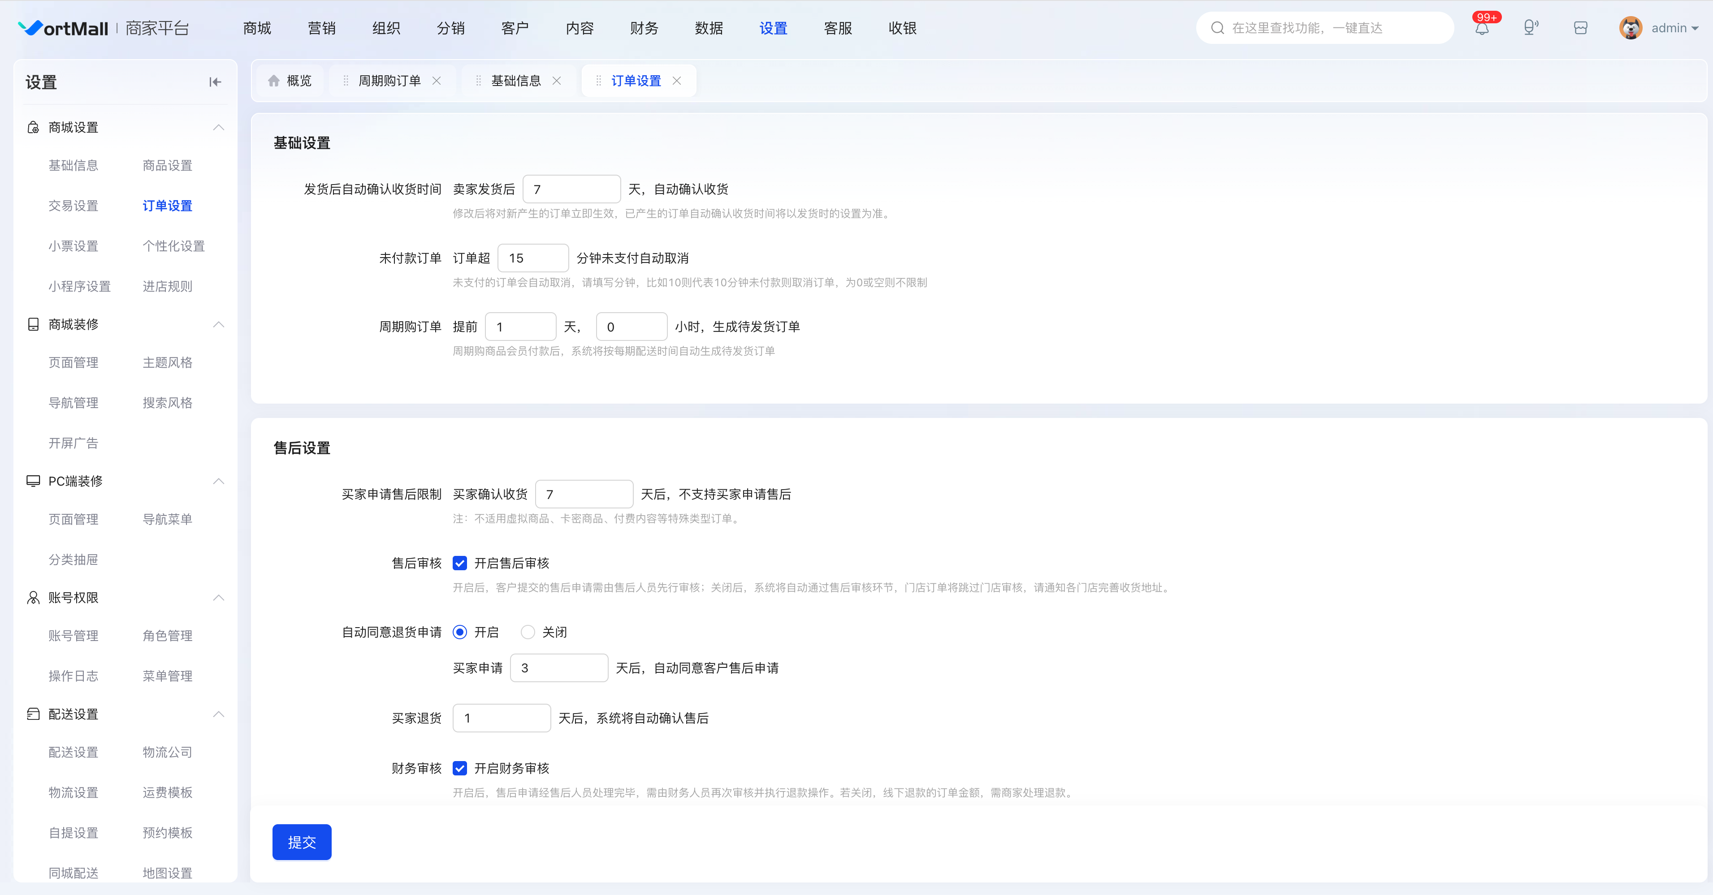Submit the form with 提交 button
This screenshot has height=895, width=1713.
point(302,843)
